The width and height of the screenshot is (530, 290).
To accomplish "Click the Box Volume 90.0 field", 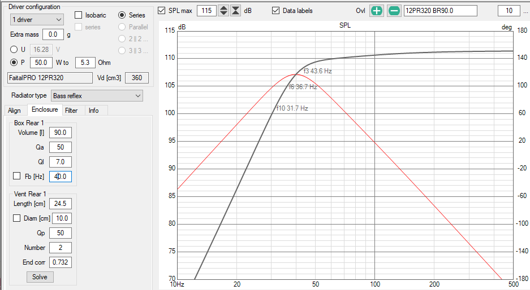I will (x=61, y=133).
